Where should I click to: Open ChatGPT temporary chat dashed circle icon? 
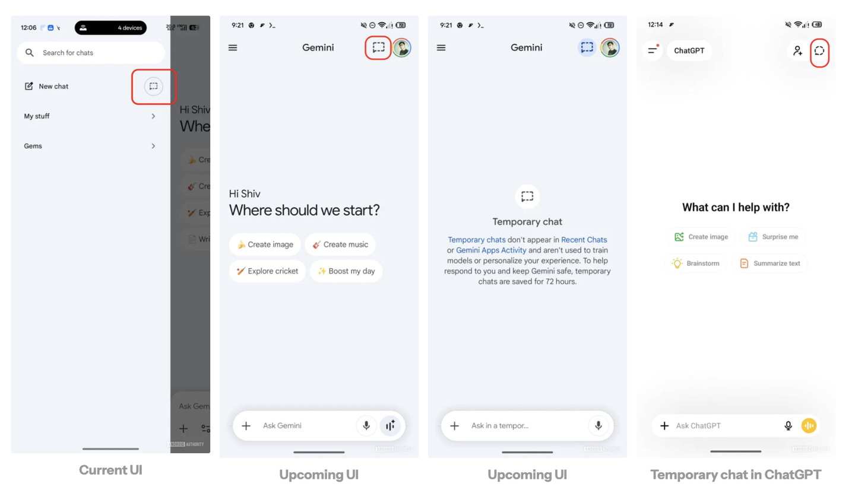[819, 50]
